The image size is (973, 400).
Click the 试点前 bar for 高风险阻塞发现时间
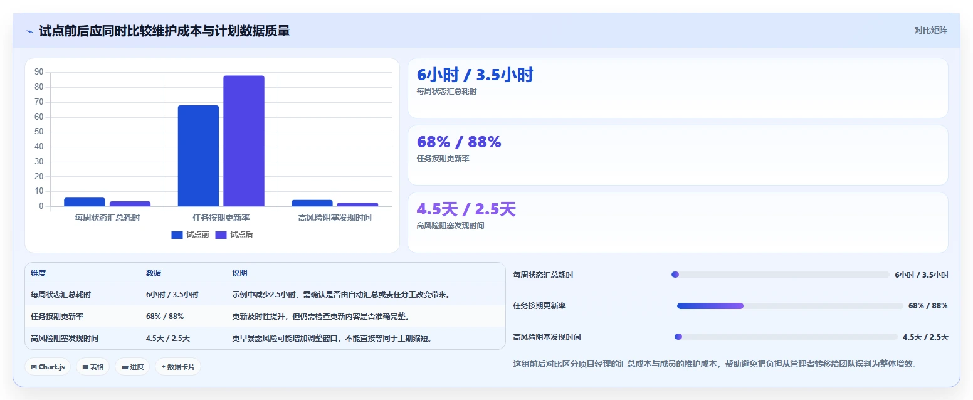pyautogui.click(x=312, y=203)
